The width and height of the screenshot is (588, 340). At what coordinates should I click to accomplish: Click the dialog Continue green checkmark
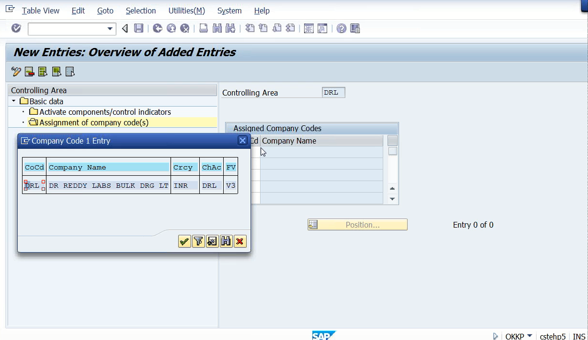(184, 242)
